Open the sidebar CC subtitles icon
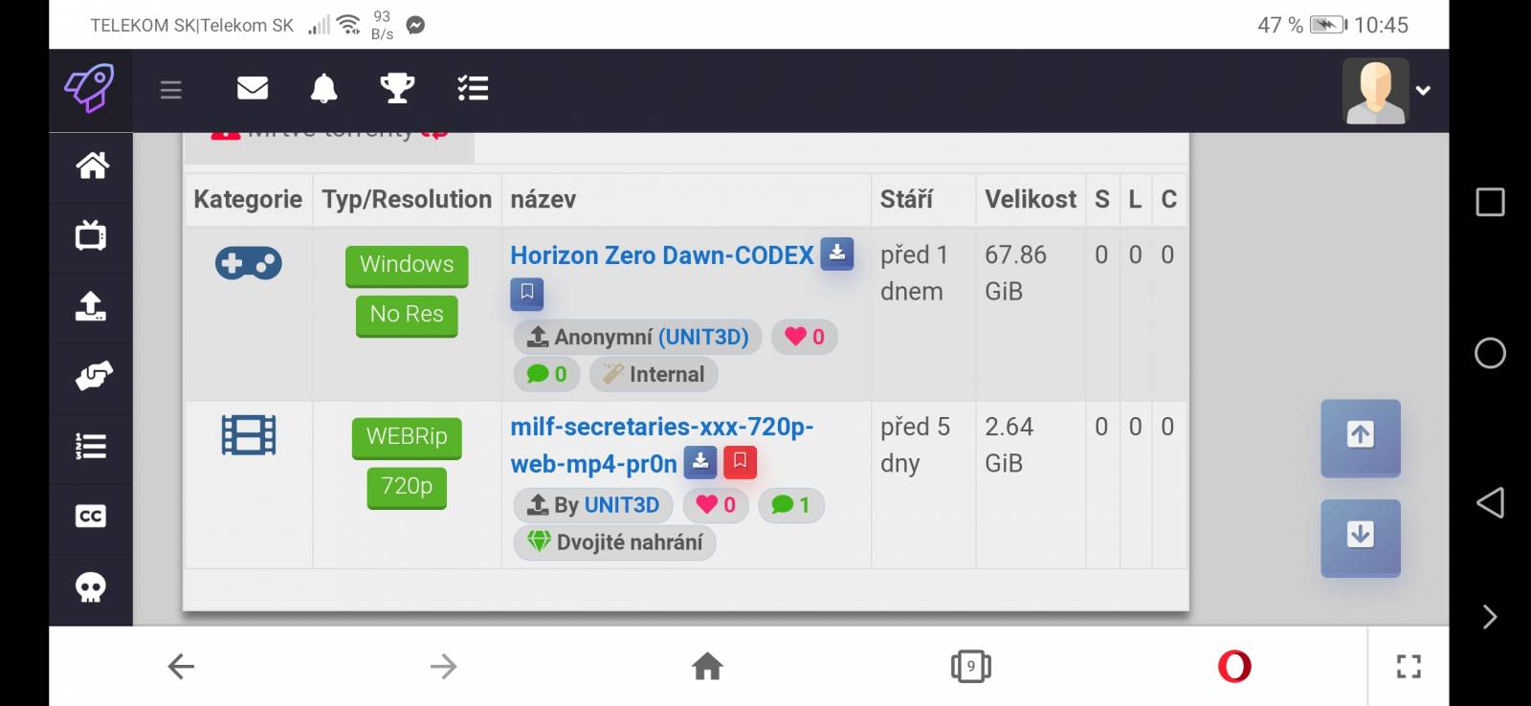The image size is (1531, 706). coord(91,517)
